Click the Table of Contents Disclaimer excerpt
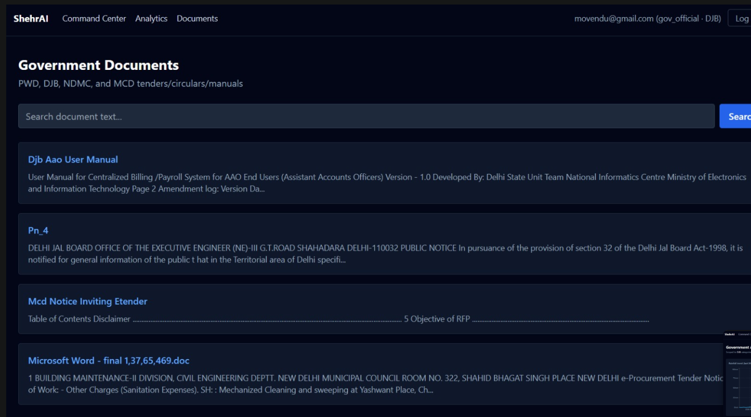Viewport: 751px width, 417px height. pyautogui.click(x=79, y=319)
